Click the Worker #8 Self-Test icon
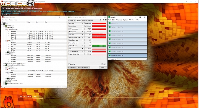This screenshot has height=108, width=199. pos(110,56)
